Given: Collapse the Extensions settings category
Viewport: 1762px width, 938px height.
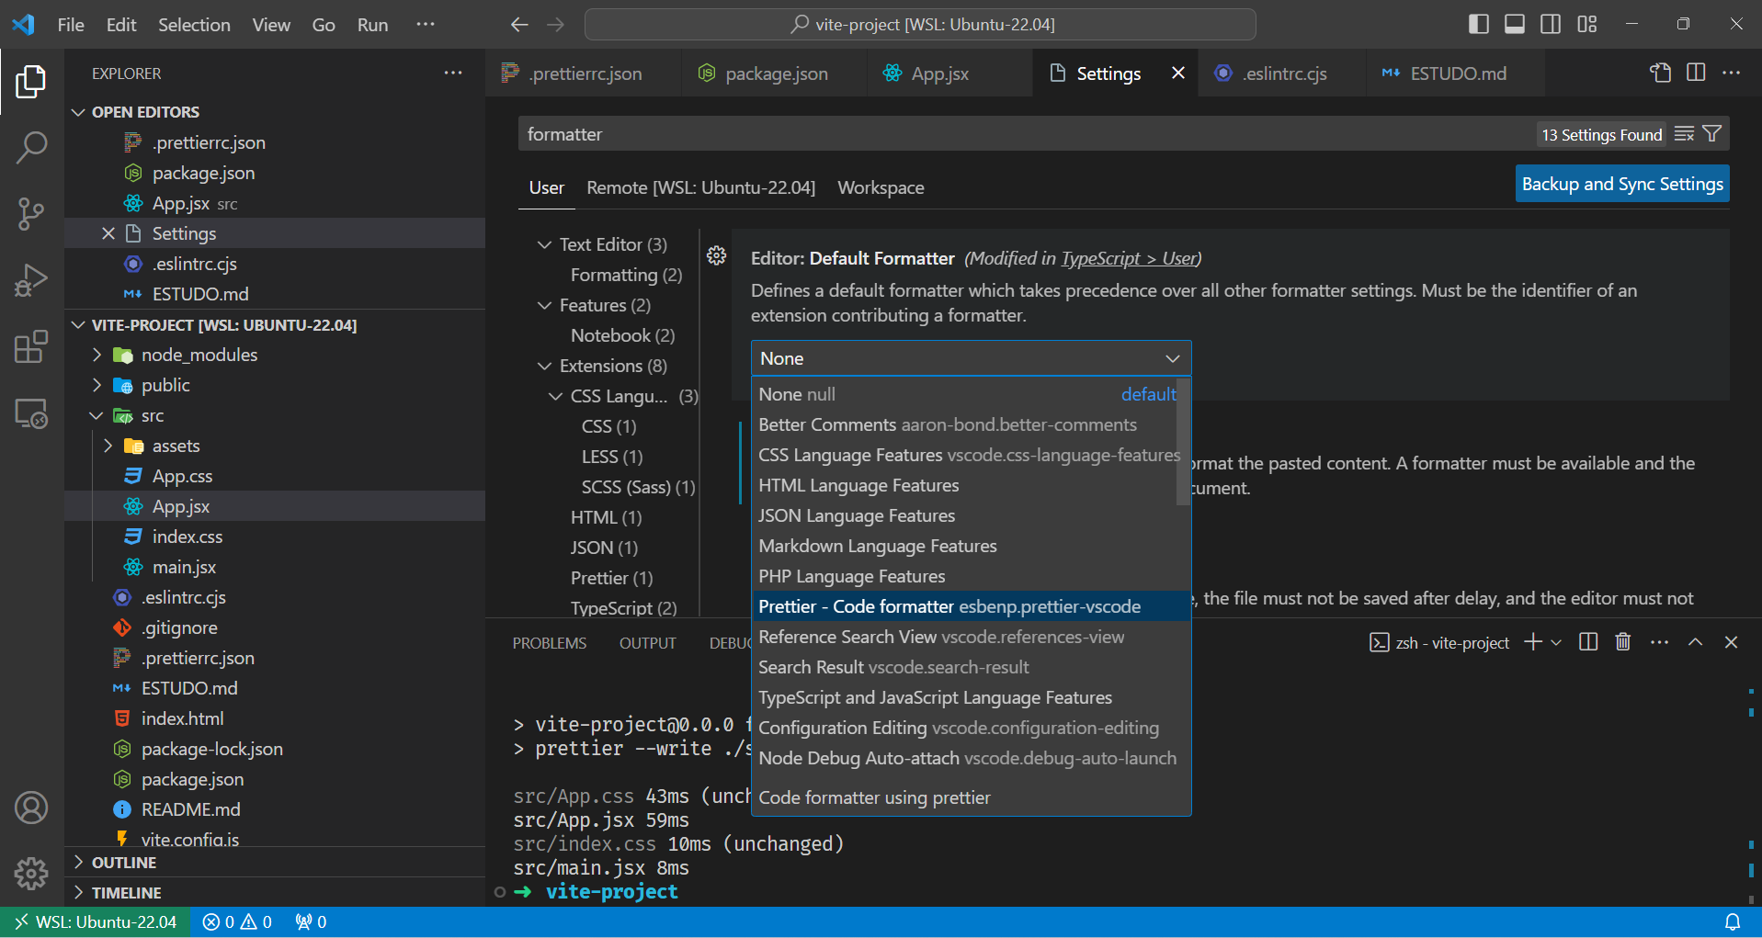Looking at the screenshot, I should pos(544,366).
